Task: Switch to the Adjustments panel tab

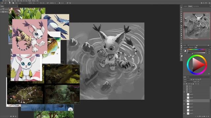Action: point(191,47)
